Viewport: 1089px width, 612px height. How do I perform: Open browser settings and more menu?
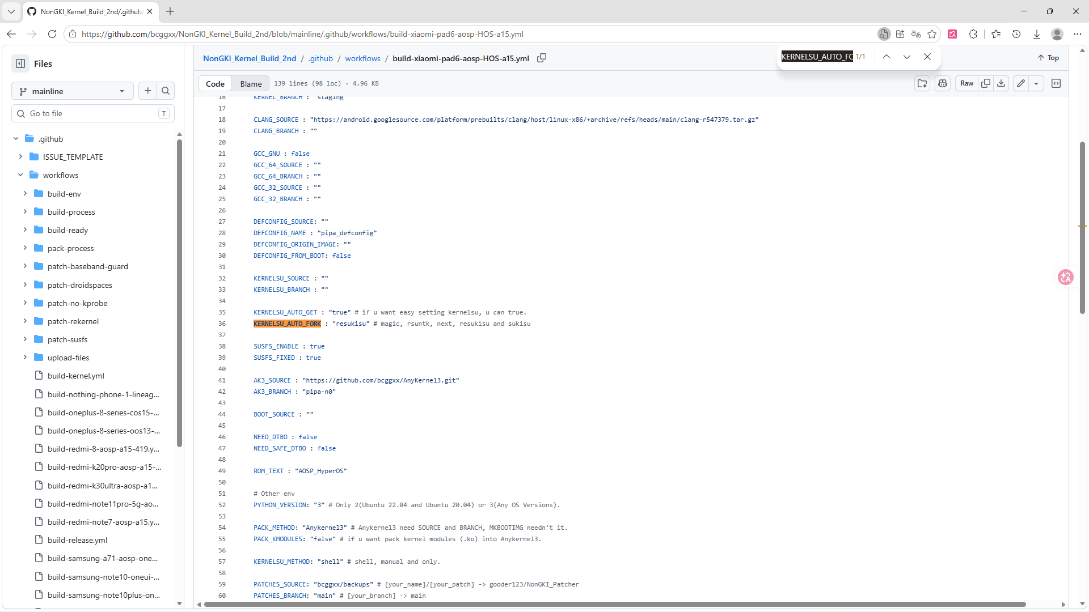click(1078, 34)
